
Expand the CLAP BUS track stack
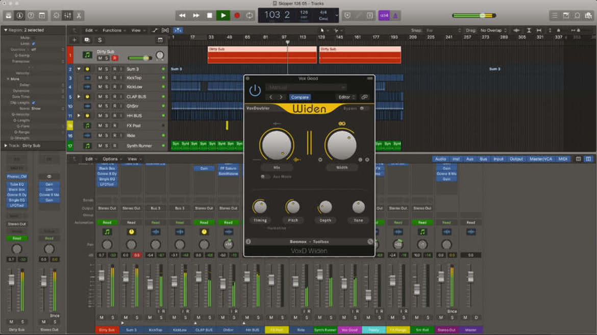[x=79, y=97]
